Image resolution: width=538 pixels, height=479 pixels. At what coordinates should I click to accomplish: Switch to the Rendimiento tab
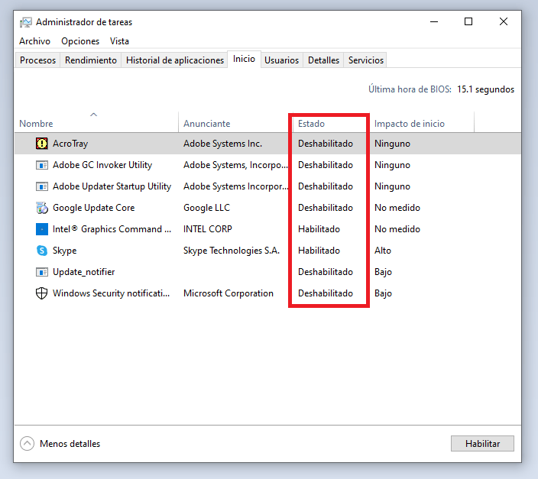(91, 60)
